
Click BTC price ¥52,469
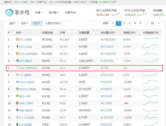pyautogui.click(x=64, y=40)
